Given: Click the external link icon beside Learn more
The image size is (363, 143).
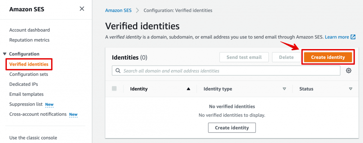Looking at the screenshot, I should click(353, 37).
